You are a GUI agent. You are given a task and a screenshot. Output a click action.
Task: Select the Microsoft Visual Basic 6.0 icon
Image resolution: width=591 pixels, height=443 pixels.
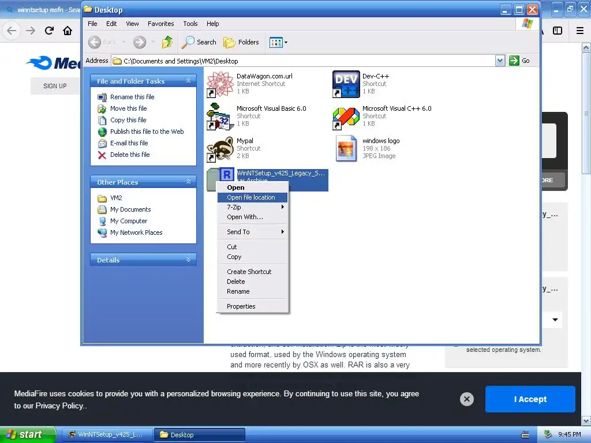pyautogui.click(x=220, y=117)
